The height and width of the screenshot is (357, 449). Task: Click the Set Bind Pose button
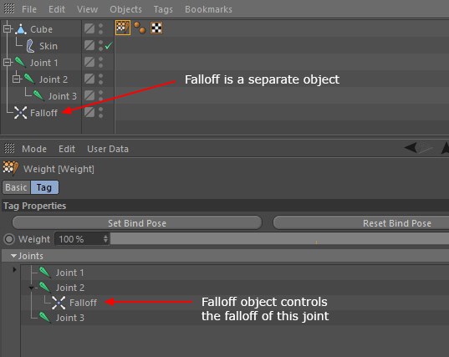[137, 223]
